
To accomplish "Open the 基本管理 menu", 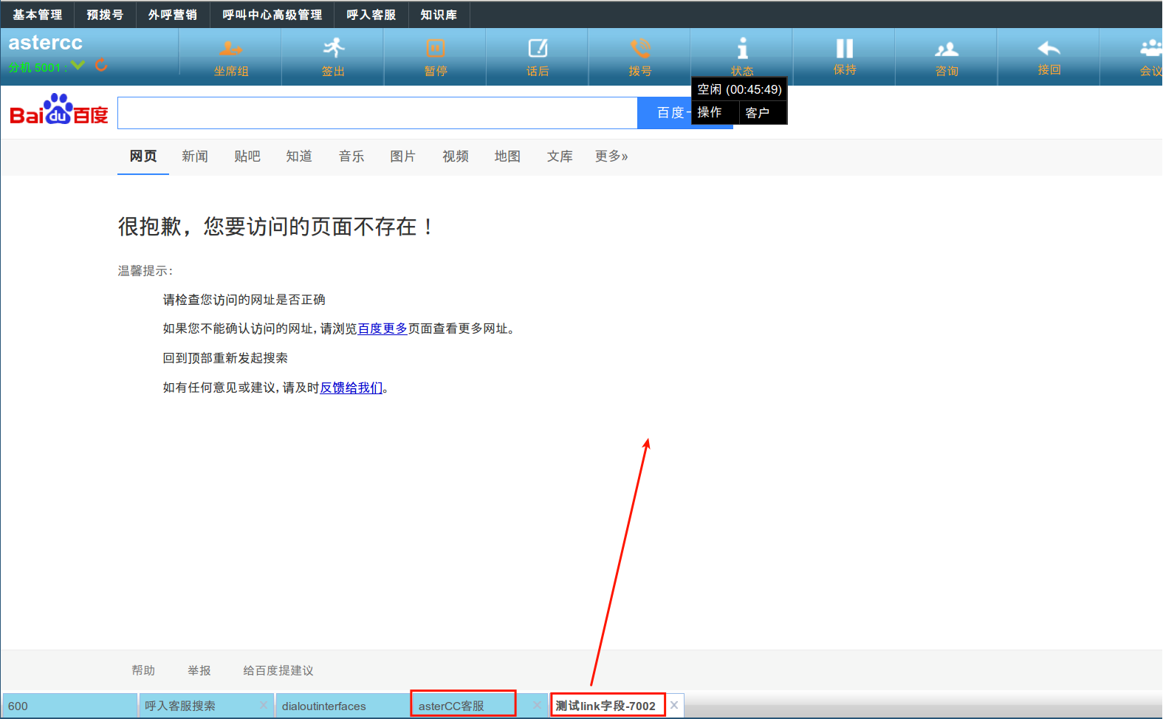I will (38, 15).
